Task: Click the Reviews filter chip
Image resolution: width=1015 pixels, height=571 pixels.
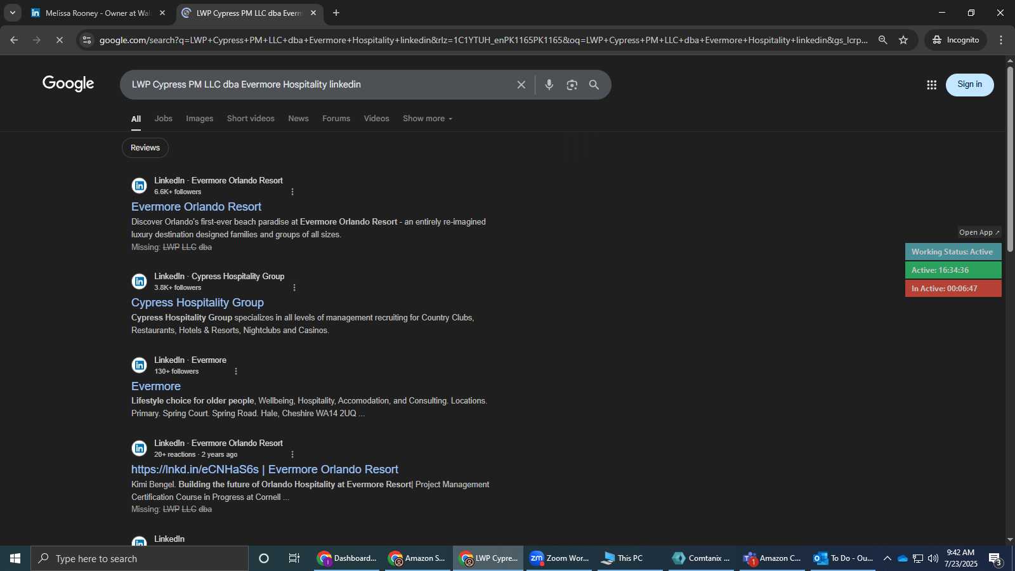Action: [145, 148]
